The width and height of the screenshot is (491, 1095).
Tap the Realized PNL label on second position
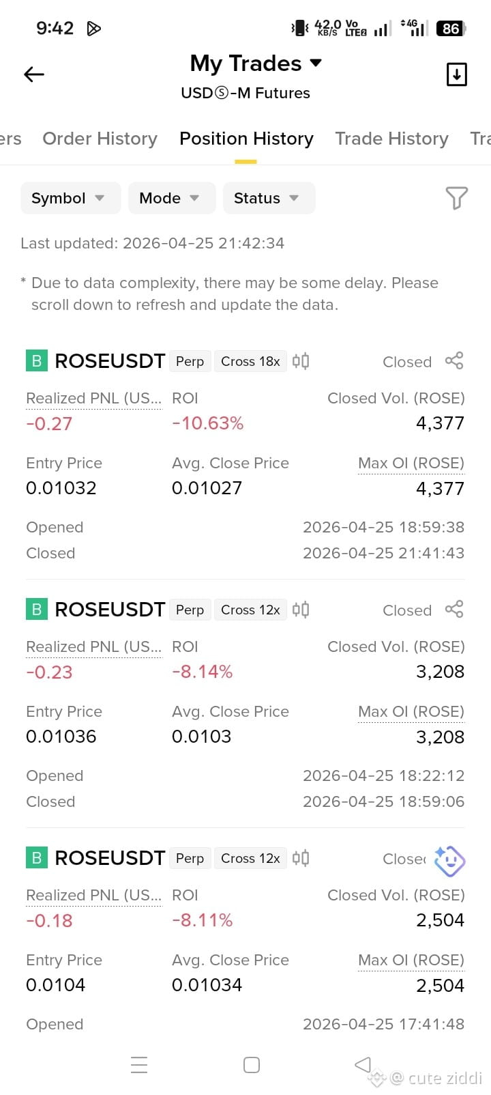pos(93,647)
